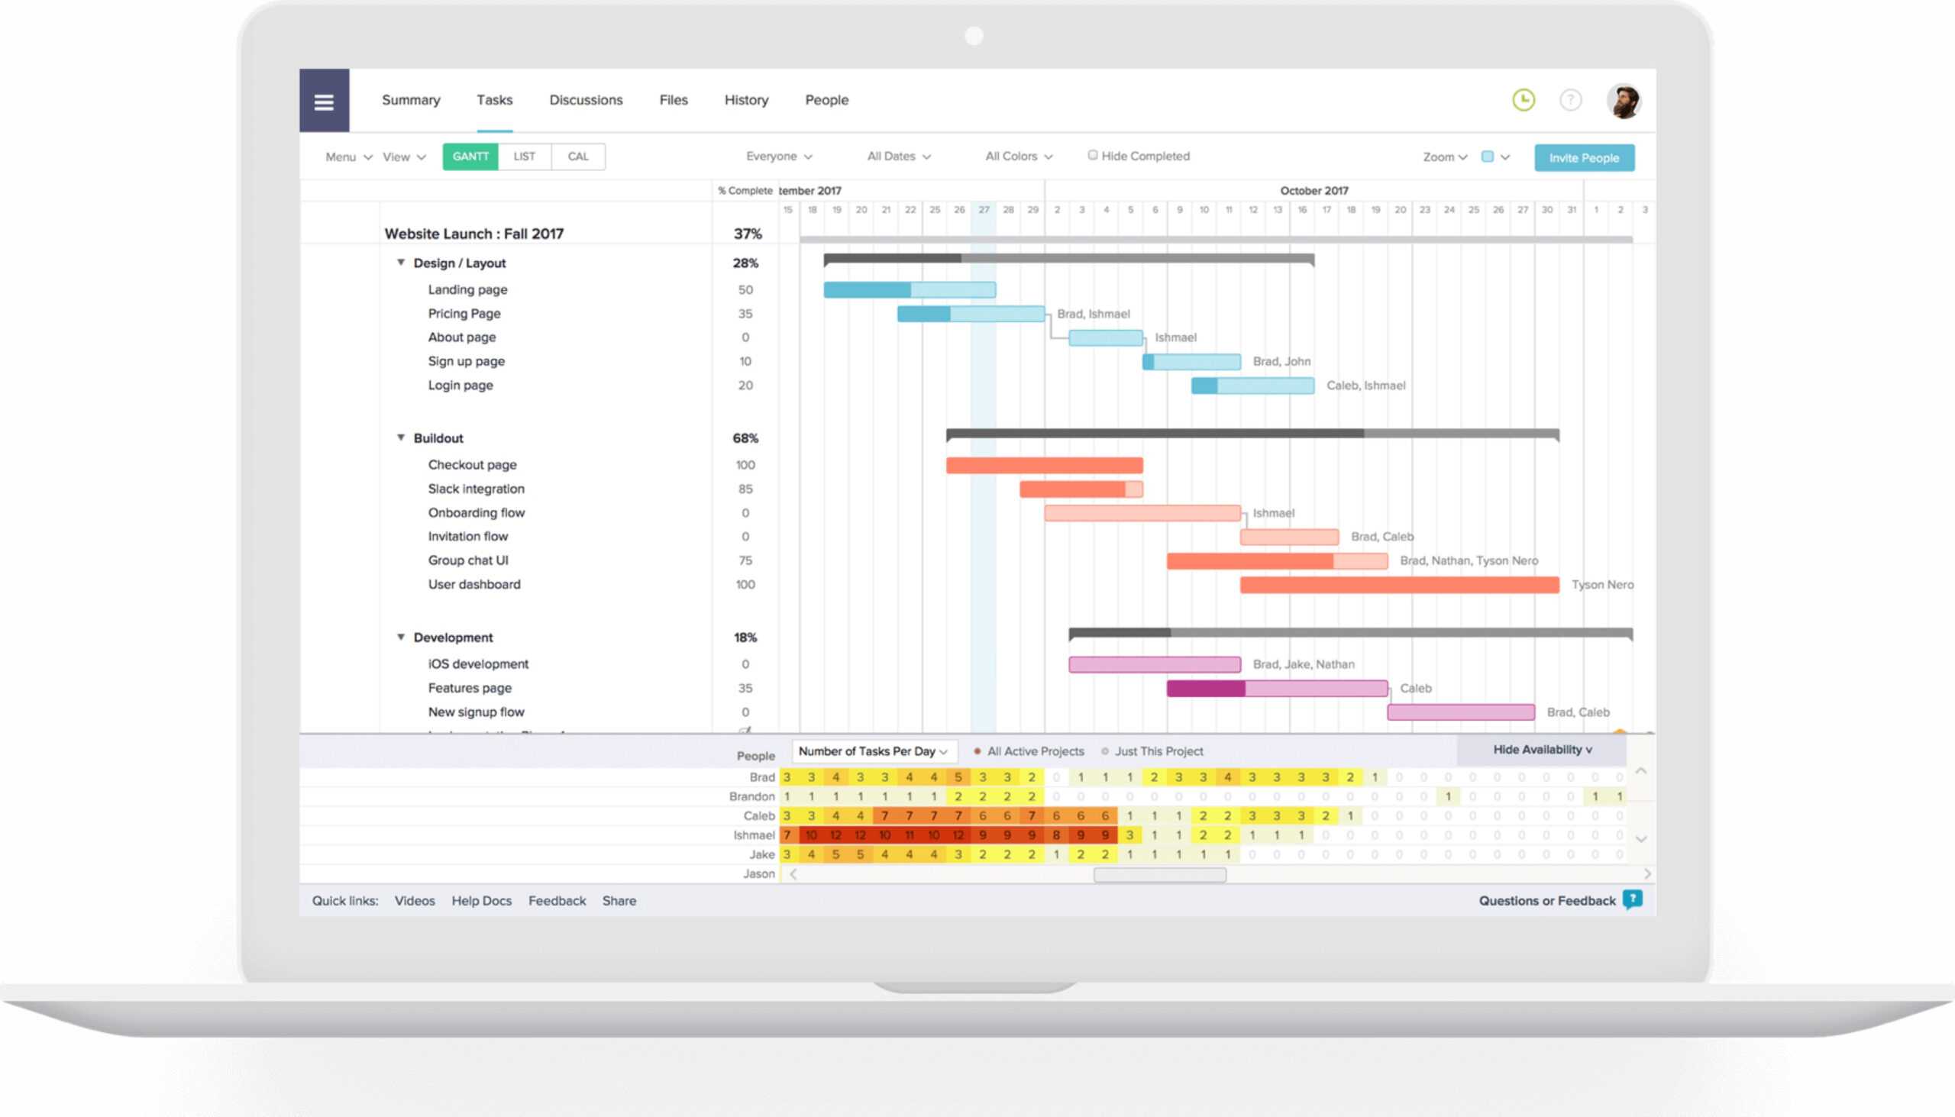Image resolution: width=1955 pixels, height=1117 pixels.
Task: Click the Invite People button
Action: click(1585, 157)
